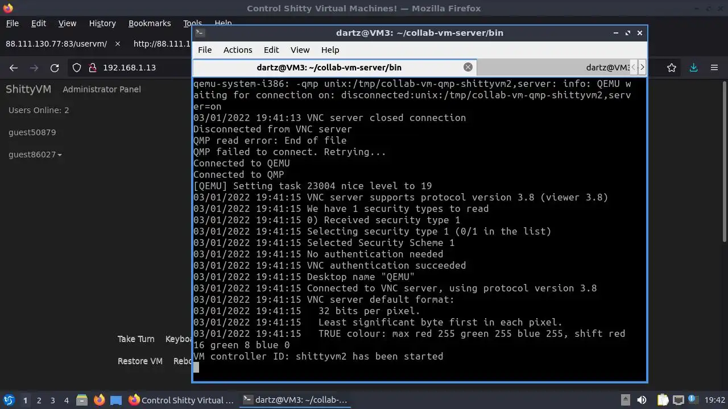Viewport: 728px width, 409px height.
Task: Open the terminal Edit menu
Action: (x=271, y=50)
